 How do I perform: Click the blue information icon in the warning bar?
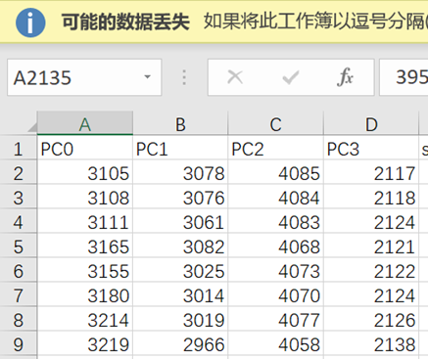click(30, 22)
